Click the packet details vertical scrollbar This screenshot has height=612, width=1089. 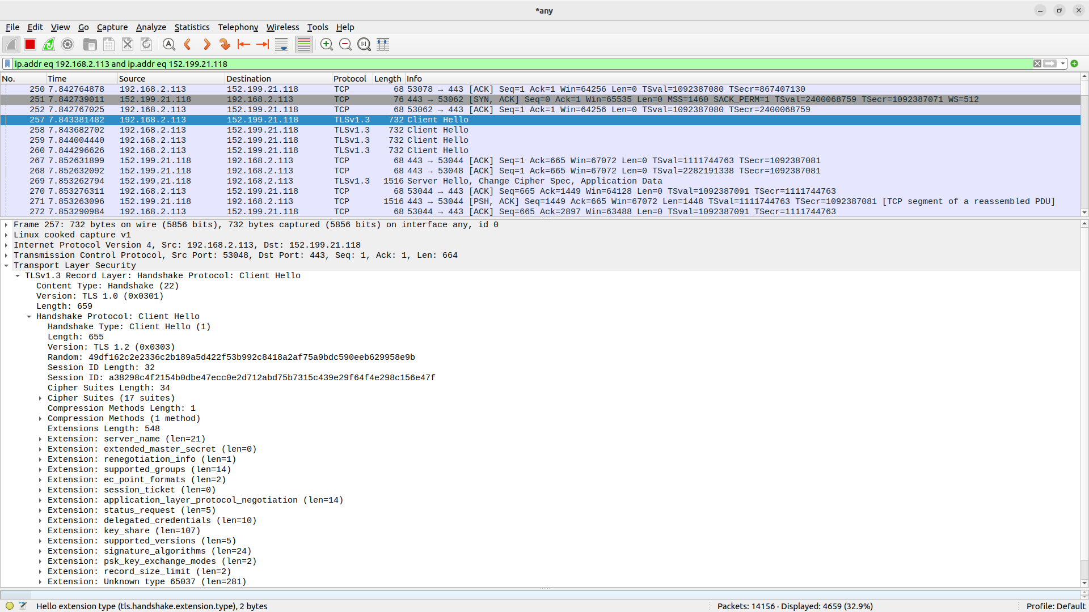coord(1084,403)
